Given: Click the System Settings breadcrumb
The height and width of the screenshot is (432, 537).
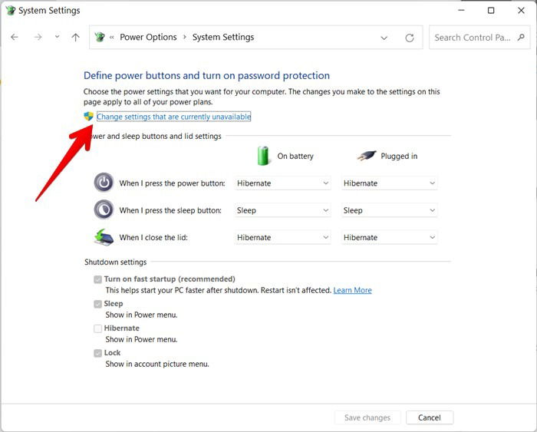Looking at the screenshot, I should (223, 37).
